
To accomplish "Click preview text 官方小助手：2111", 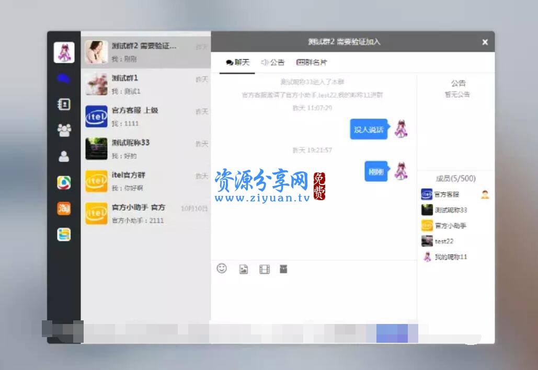I will (138, 221).
